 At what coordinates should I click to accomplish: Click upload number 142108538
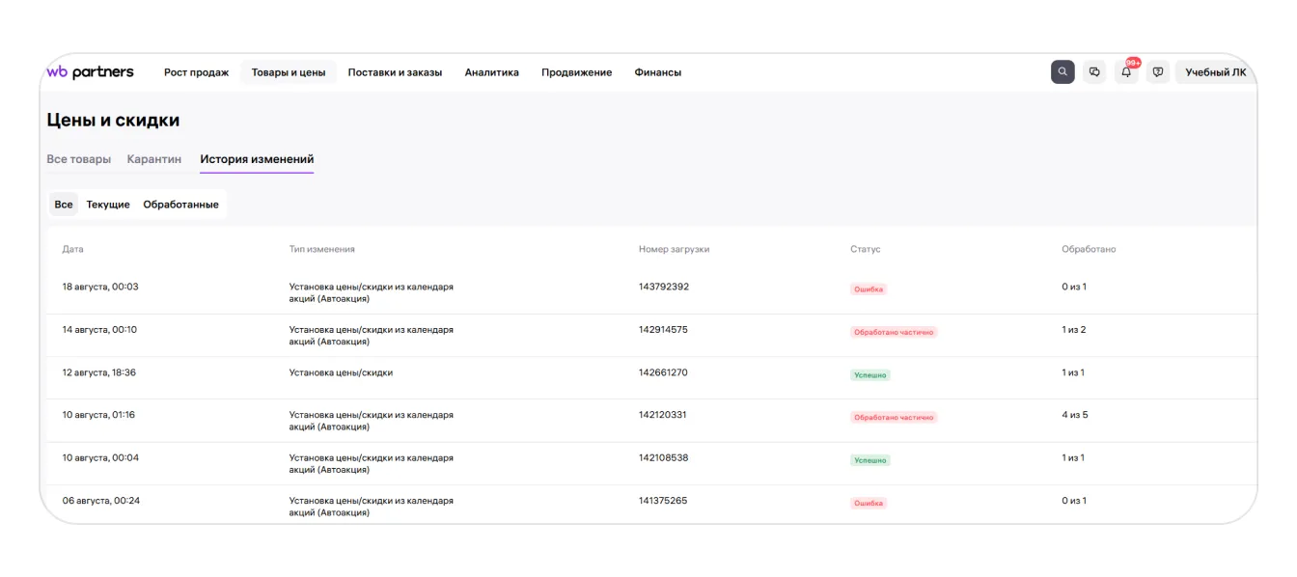[x=664, y=457]
